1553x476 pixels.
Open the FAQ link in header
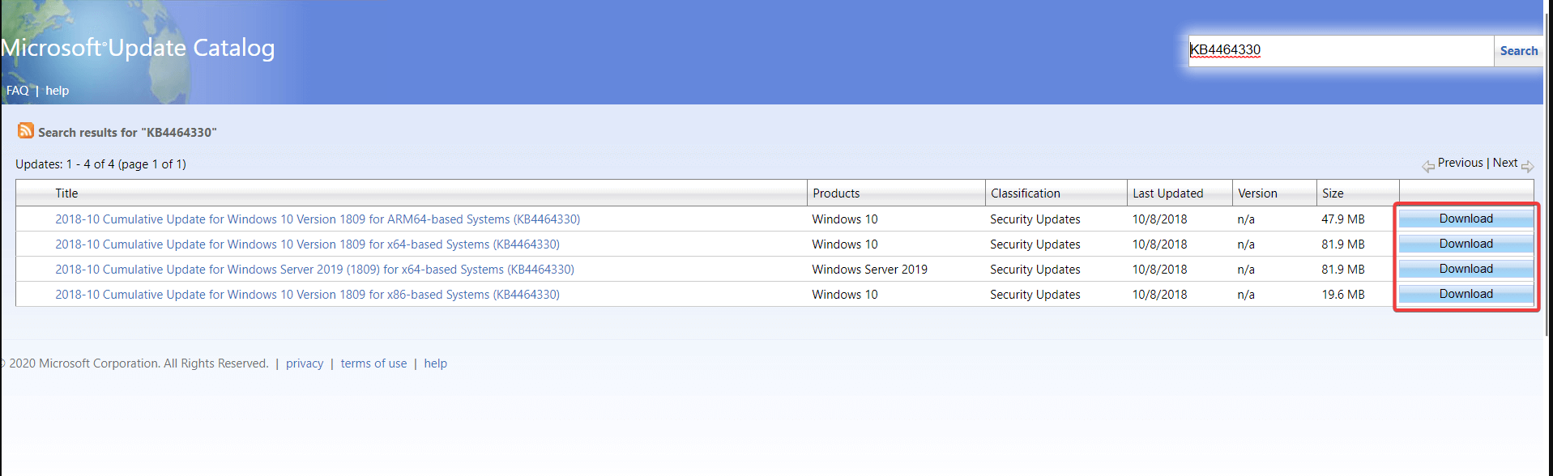point(17,91)
